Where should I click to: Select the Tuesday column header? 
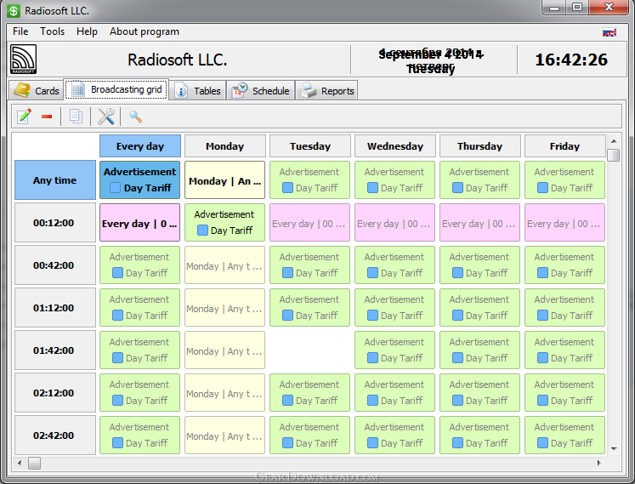pyautogui.click(x=310, y=146)
